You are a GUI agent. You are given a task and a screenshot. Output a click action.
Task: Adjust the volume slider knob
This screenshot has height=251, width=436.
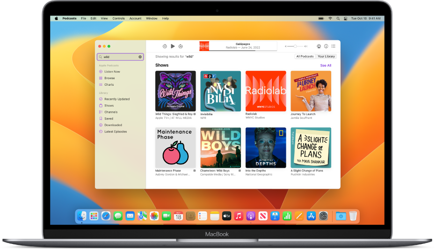click(x=295, y=46)
